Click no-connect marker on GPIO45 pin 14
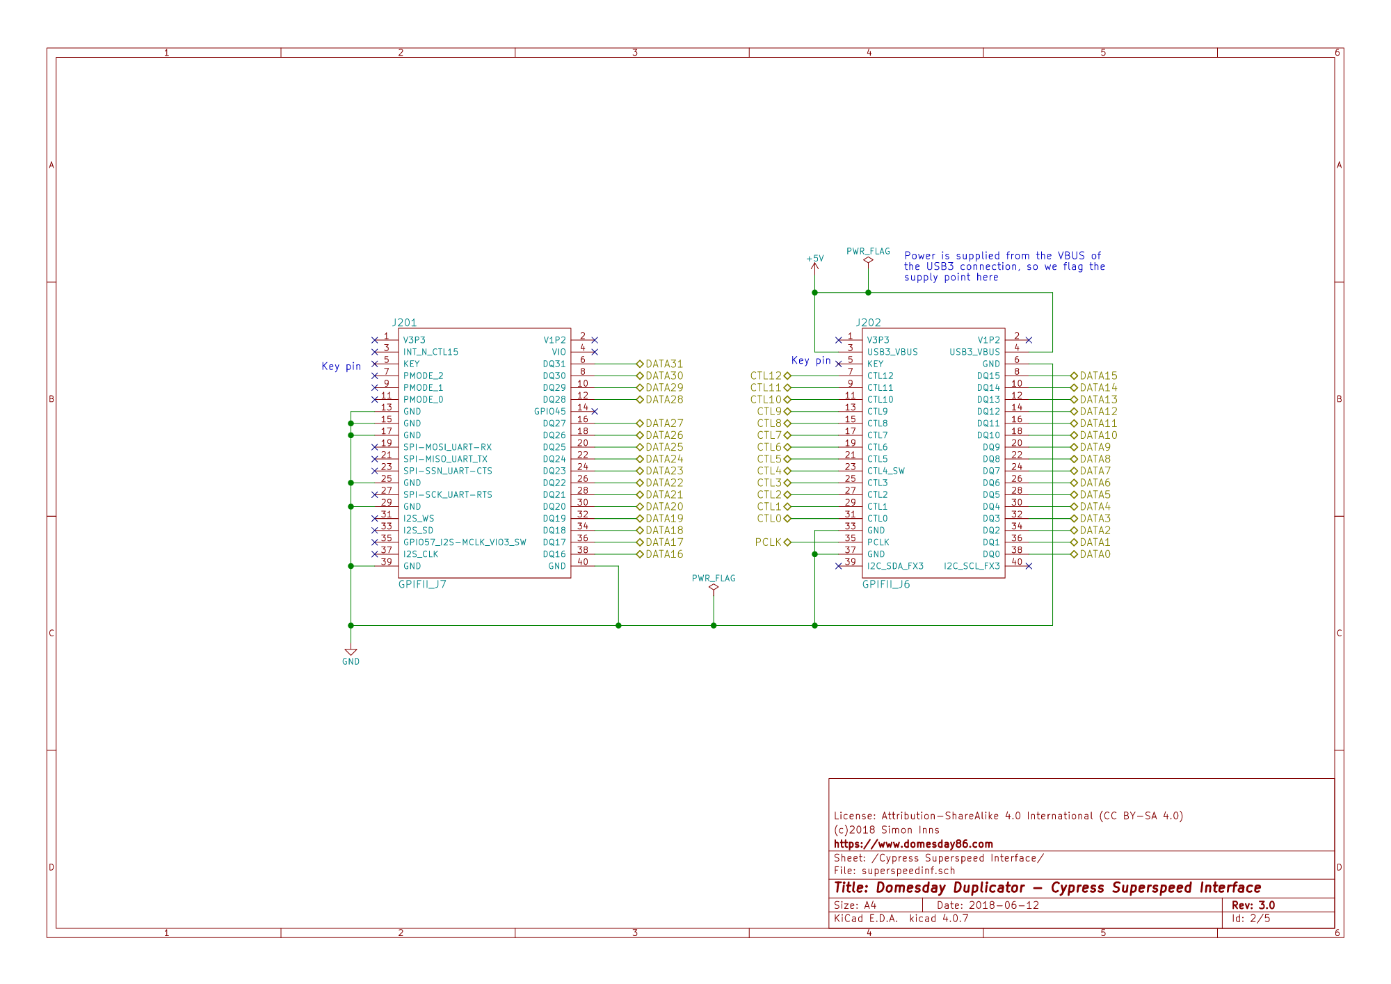Screen dimensions: 1391x984 [x=595, y=412]
